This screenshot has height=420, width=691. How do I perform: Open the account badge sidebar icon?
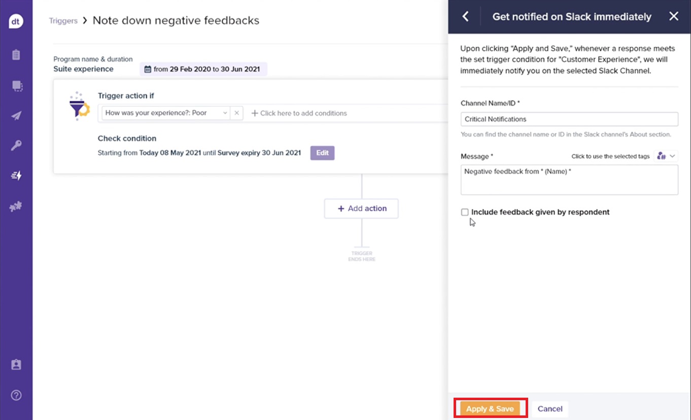(x=16, y=365)
